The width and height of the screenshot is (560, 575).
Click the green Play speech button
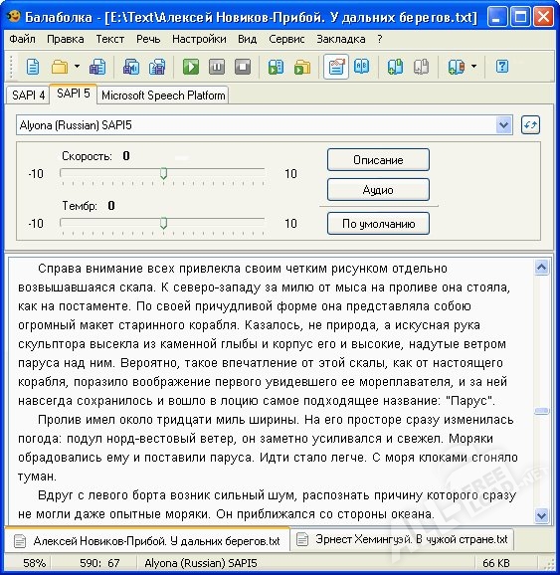(x=191, y=67)
